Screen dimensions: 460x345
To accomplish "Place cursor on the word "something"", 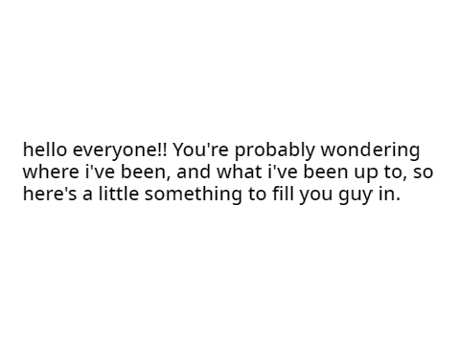I will click(x=194, y=195).
